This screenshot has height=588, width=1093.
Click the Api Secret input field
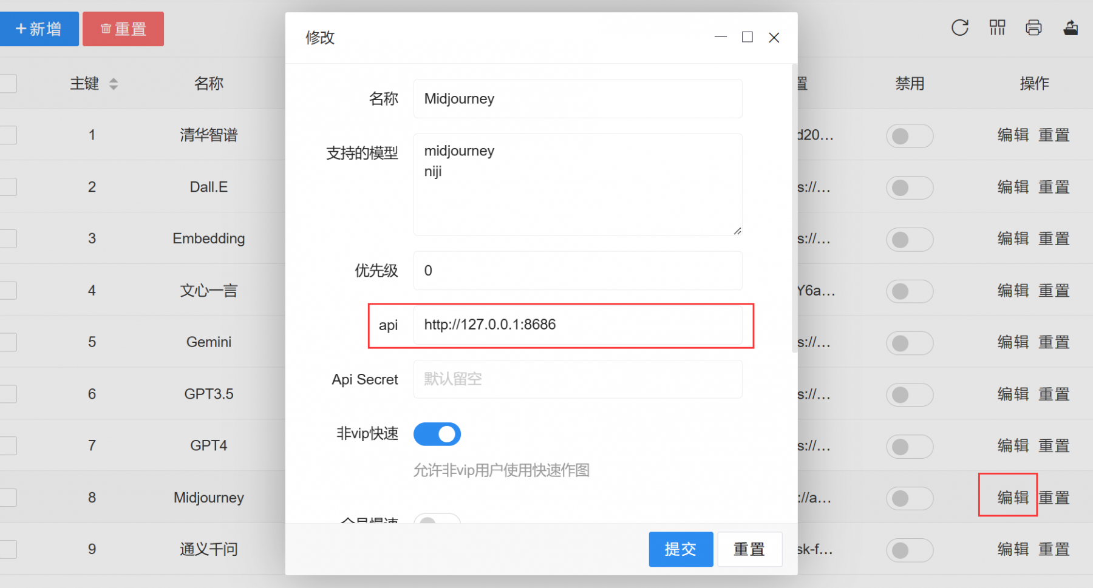coord(577,379)
